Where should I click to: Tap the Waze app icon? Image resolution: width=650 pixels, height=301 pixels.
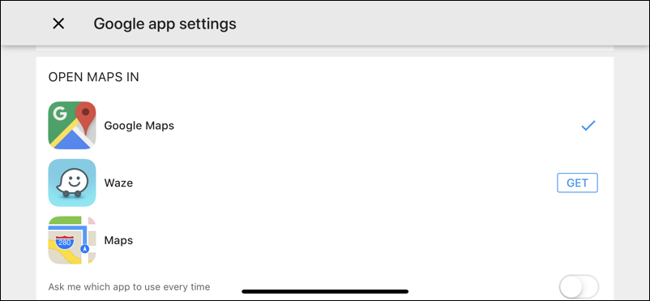[x=72, y=183]
